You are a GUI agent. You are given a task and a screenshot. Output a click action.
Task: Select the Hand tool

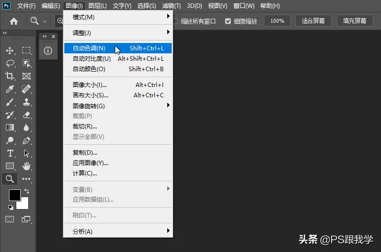[x=26, y=166]
